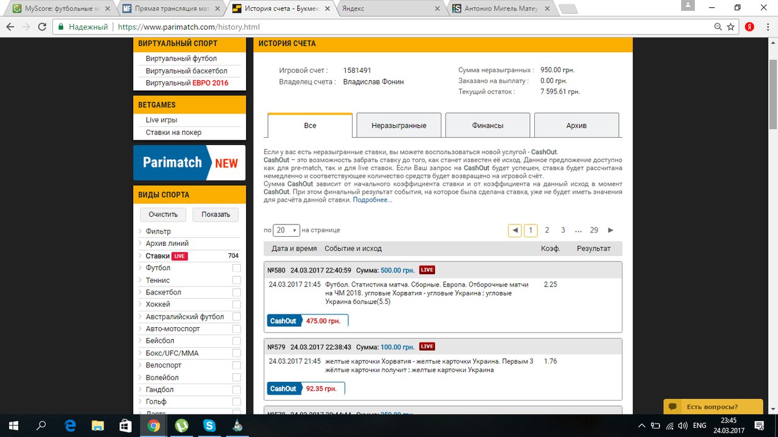Click the CashOut 475.00 грн. button
The width and height of the screenshot is (778, 437).
pos(308,320)
